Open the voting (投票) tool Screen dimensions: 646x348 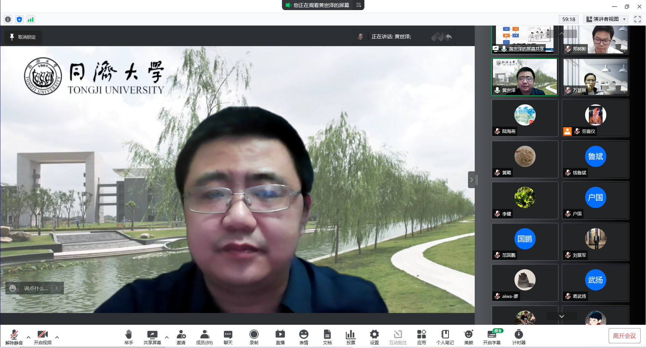351,337
